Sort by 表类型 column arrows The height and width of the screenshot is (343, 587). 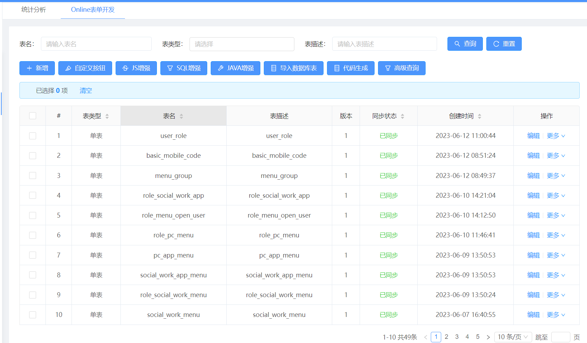107,116
